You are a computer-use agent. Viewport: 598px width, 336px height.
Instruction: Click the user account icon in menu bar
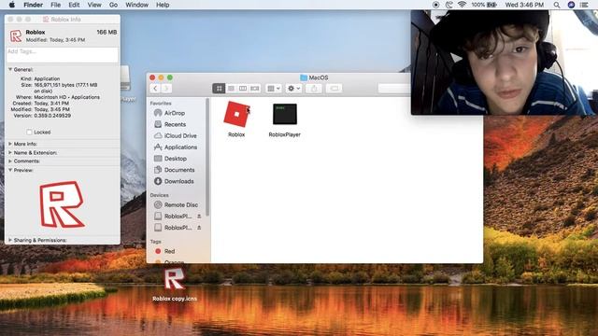point(571,5)
